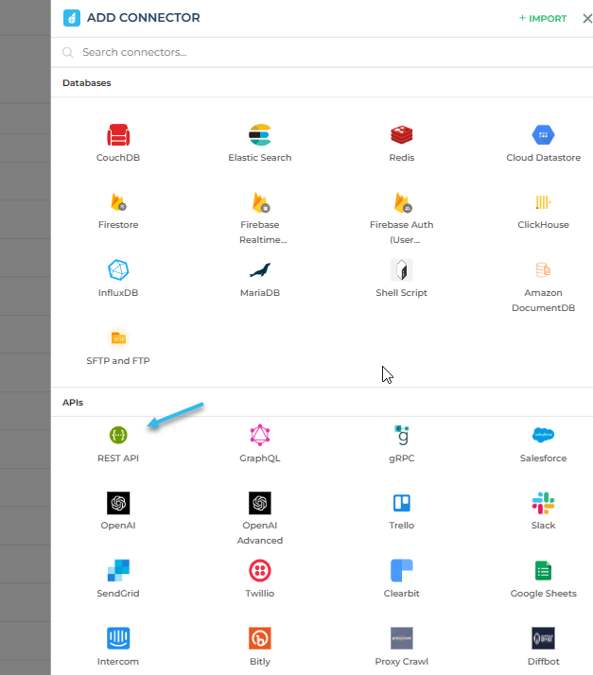Image resolution: width=593 pixels, height=675 pixels.
Task: Select the SendGrid connector icon
Action: pyautogui.click(x=118, y=570)
